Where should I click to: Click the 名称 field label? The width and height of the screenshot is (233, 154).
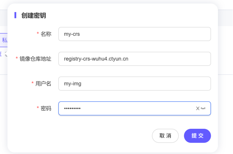point(46,34)
